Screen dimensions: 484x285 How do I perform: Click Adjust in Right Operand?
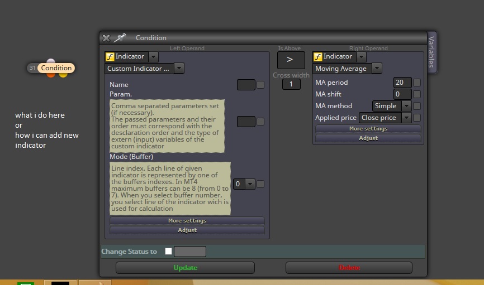[x=368, y=138]
